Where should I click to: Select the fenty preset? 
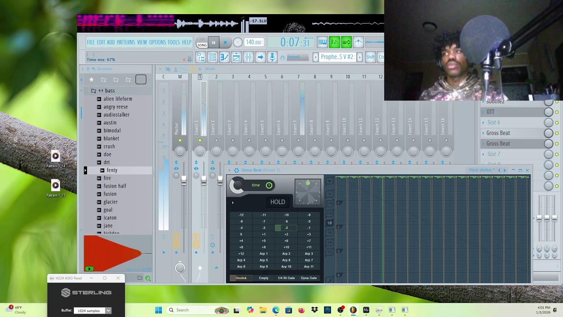pos(112,170)
